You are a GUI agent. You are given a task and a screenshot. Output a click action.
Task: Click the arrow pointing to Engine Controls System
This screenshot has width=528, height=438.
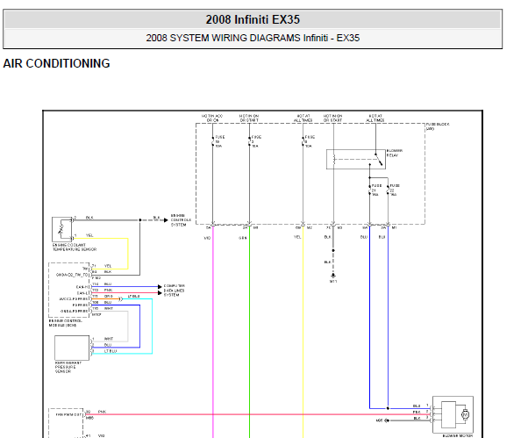click(x=166, y=220)
